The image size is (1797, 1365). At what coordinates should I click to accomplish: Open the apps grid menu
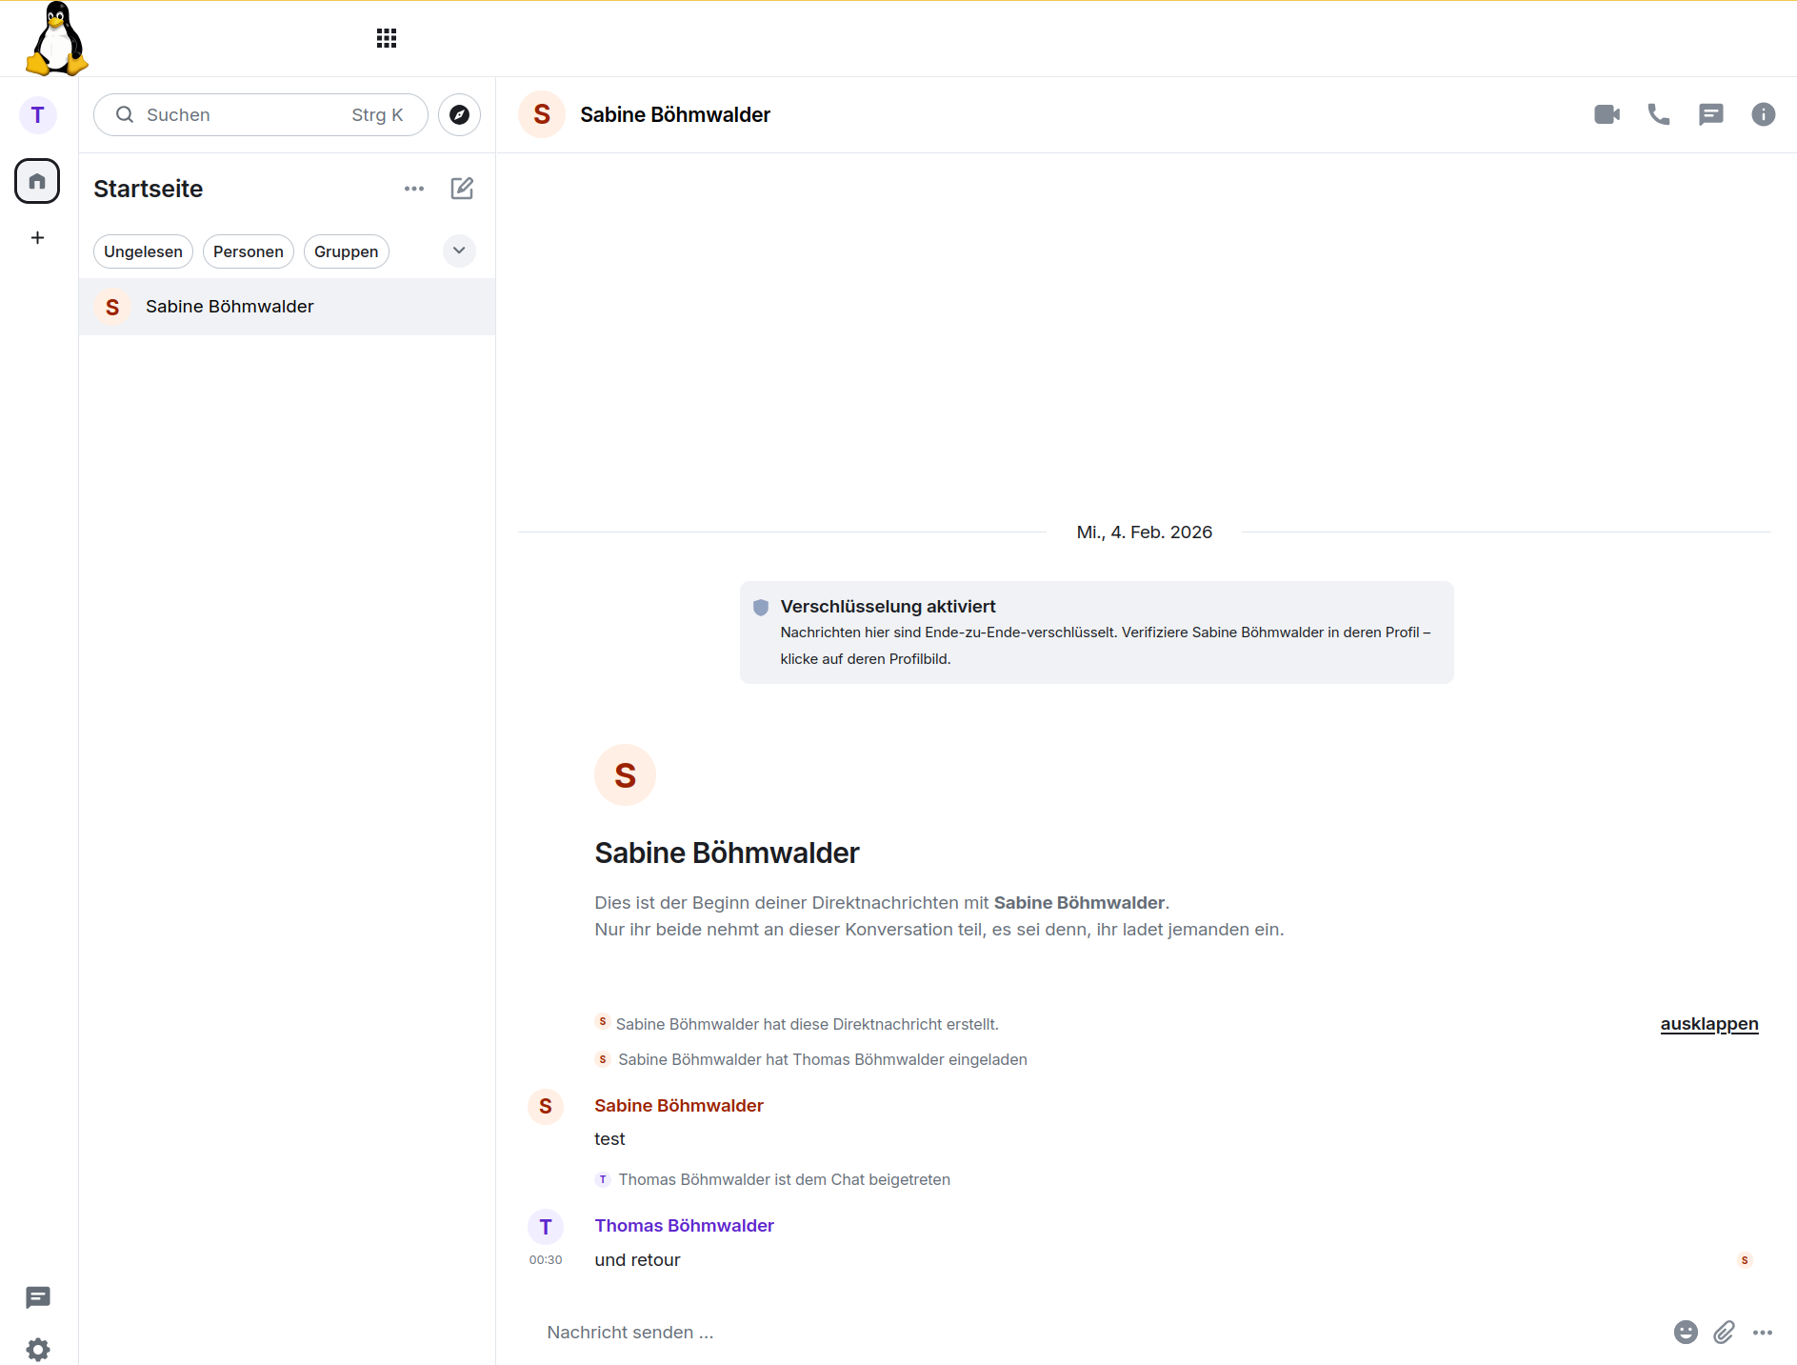[x=386, y=38]
